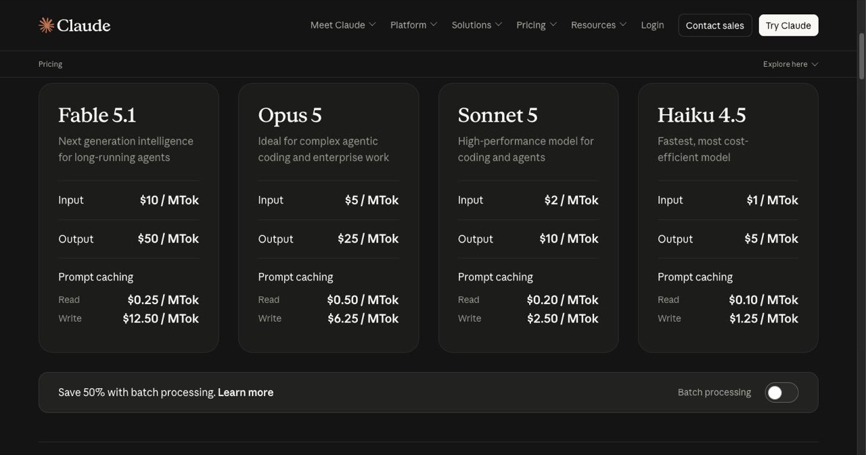Image resolution: width=866 pixels, height=455 pixels.
Task: Click the Pricing breadcrumb label
Action: (50, 64)
